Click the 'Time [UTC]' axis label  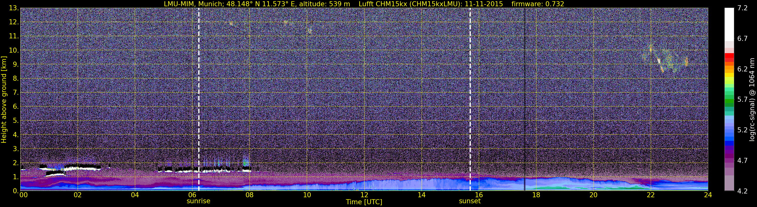pyautogui.click(x=364, y=202)
